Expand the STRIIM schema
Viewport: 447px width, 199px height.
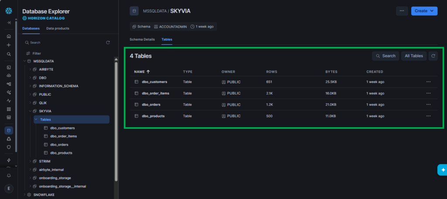30,161
